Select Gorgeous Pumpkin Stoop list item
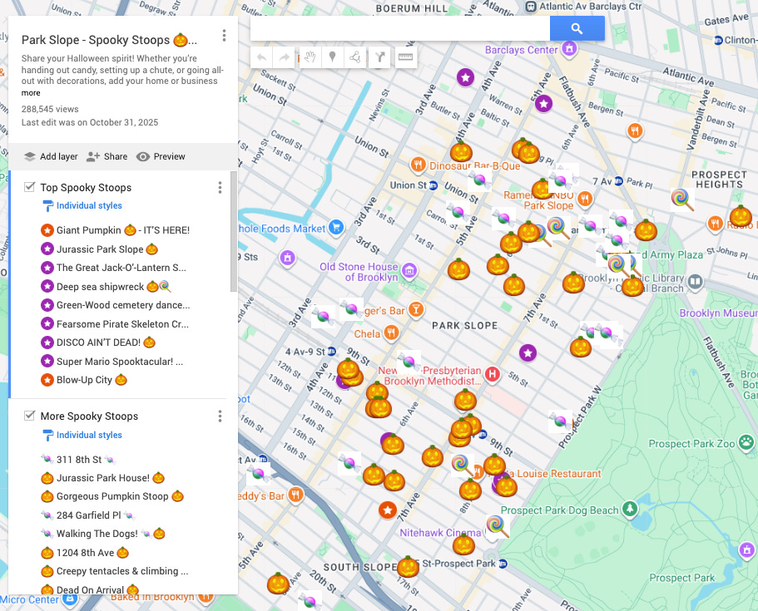The width and height of the screenshot is (758, 611). click(x=112, y=496)
